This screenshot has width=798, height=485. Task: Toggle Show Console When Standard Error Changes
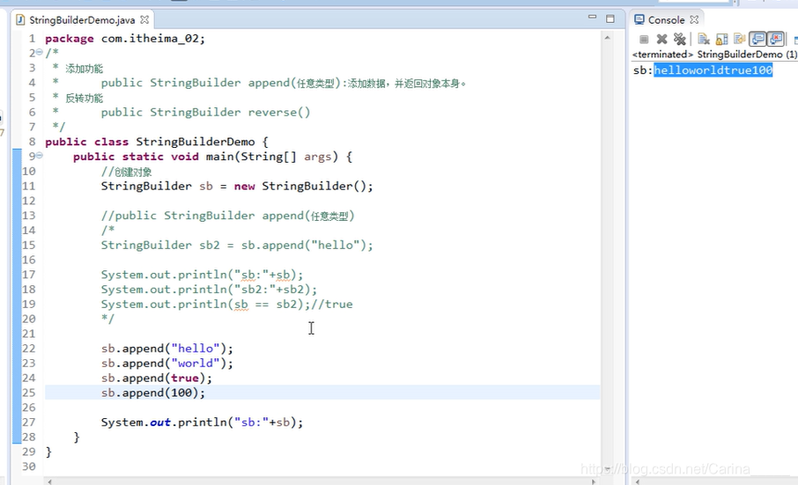click(x=776, y=39)
